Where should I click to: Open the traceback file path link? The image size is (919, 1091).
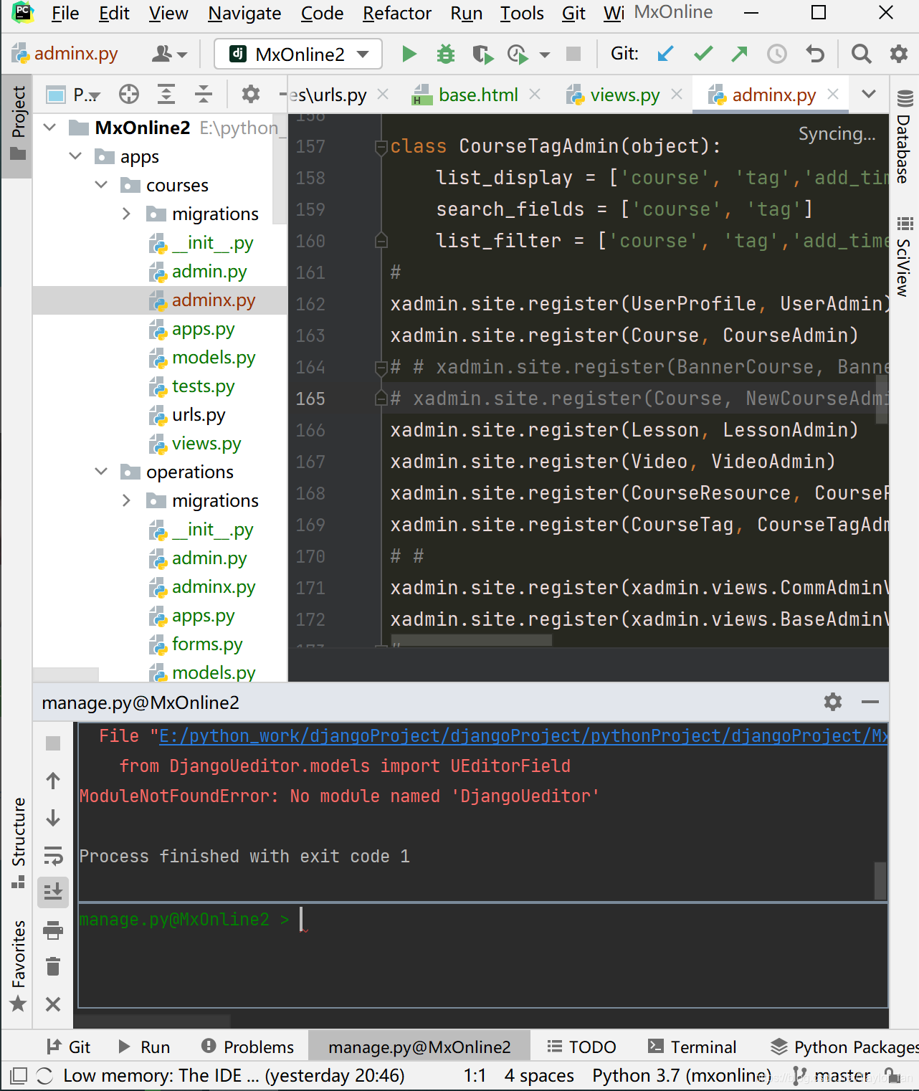click(523, 736)
